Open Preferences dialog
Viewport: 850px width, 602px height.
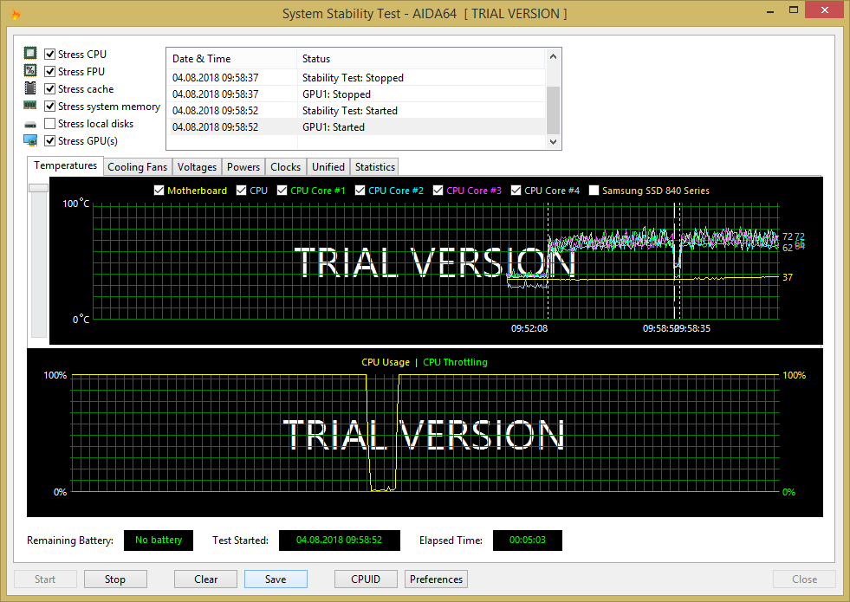[437, 579]
